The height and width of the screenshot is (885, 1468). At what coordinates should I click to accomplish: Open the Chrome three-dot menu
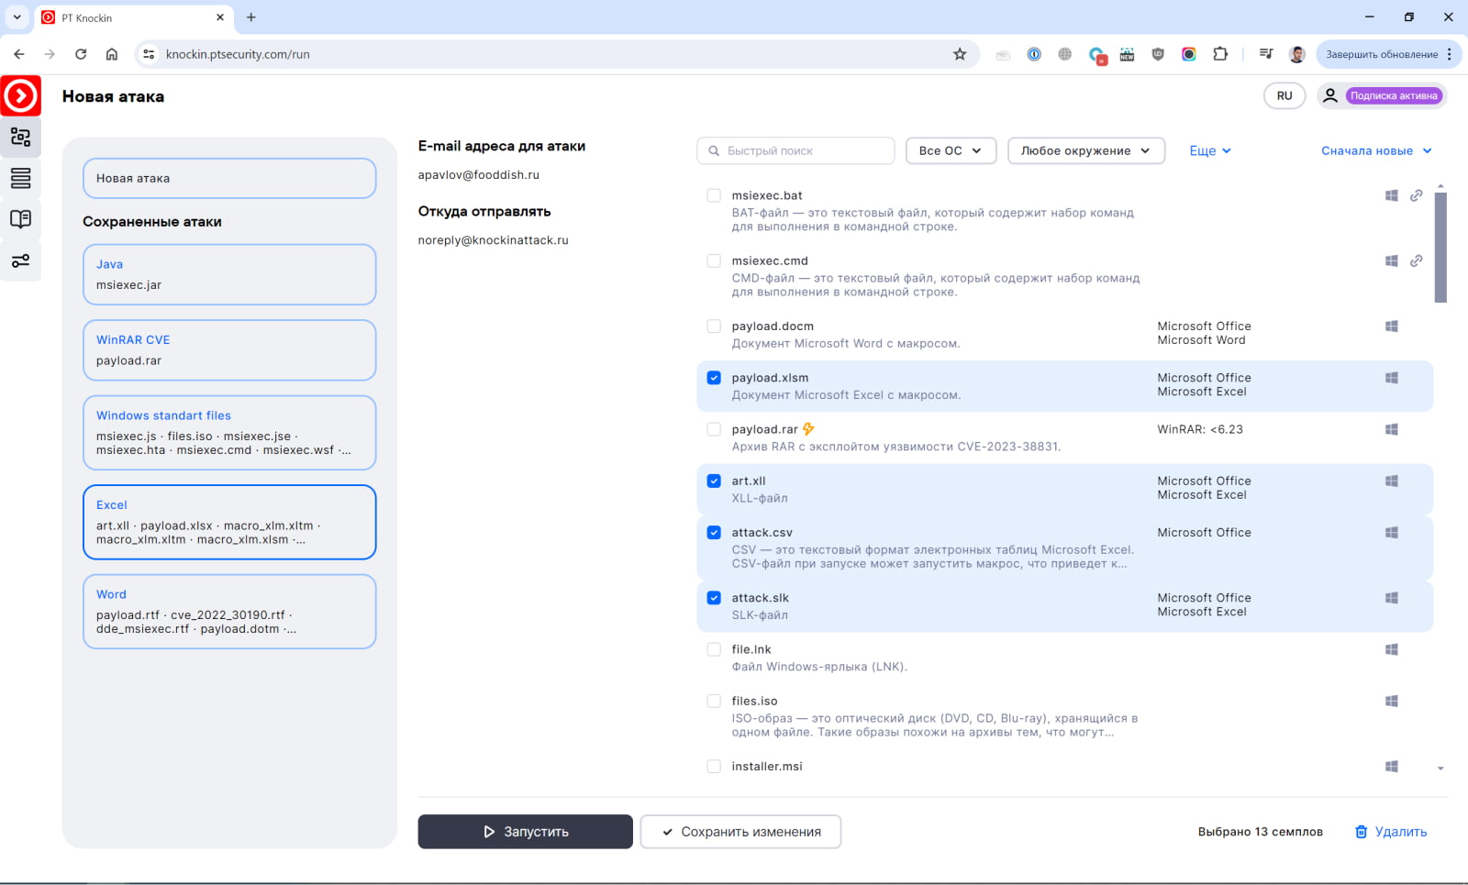point(1450,54)
